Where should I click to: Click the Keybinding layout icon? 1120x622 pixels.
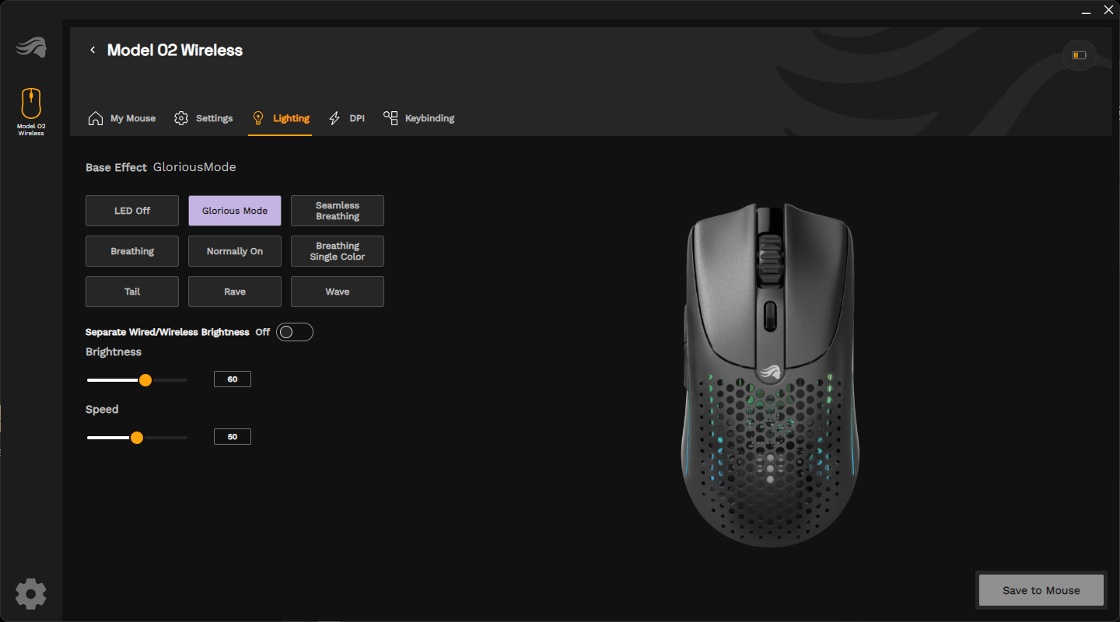pyautogui.click(x=390, y=117)
